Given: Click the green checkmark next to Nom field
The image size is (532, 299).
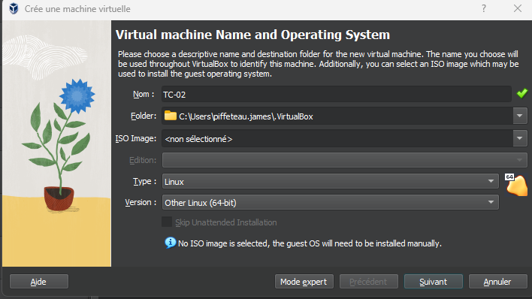Looking at the screenshot, I should (x=521, y=93).
